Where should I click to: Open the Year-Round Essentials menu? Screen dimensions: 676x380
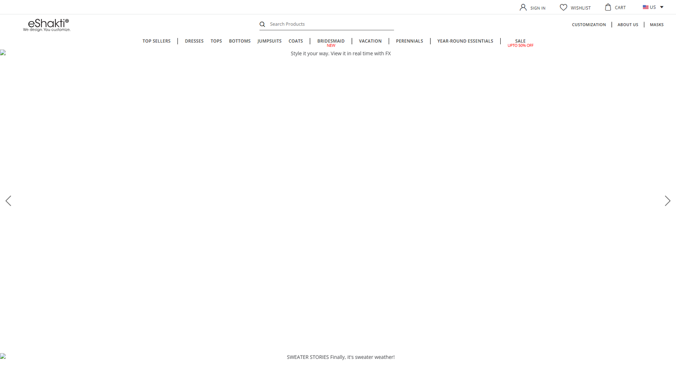coord(465,41)
